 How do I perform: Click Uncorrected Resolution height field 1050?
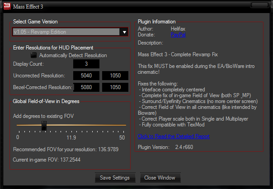115,76
